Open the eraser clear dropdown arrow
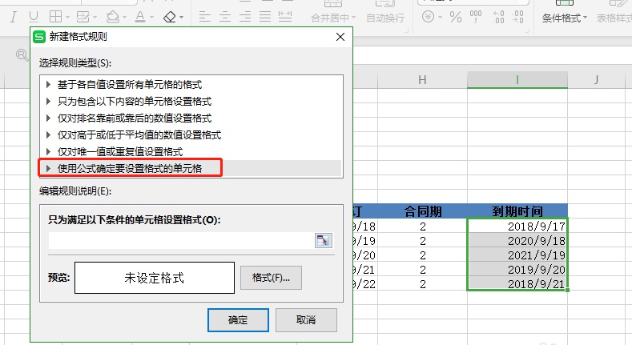This screenshot has height=345, width=632. click(x=181, y=18)
